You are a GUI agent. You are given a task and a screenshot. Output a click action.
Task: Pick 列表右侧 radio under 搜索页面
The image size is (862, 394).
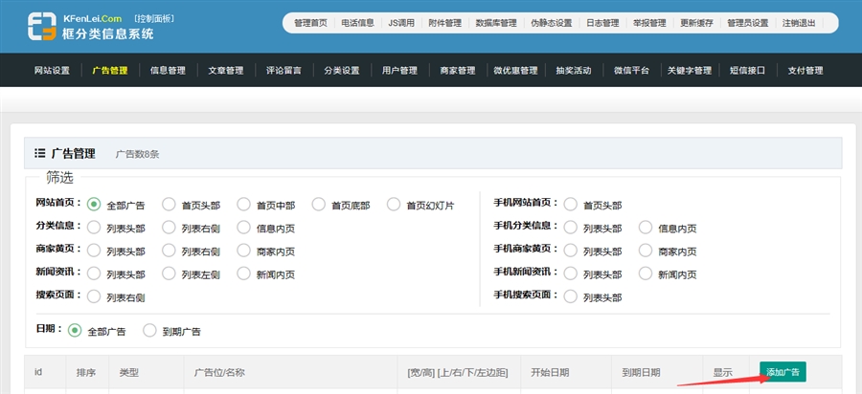pos(94,296)
